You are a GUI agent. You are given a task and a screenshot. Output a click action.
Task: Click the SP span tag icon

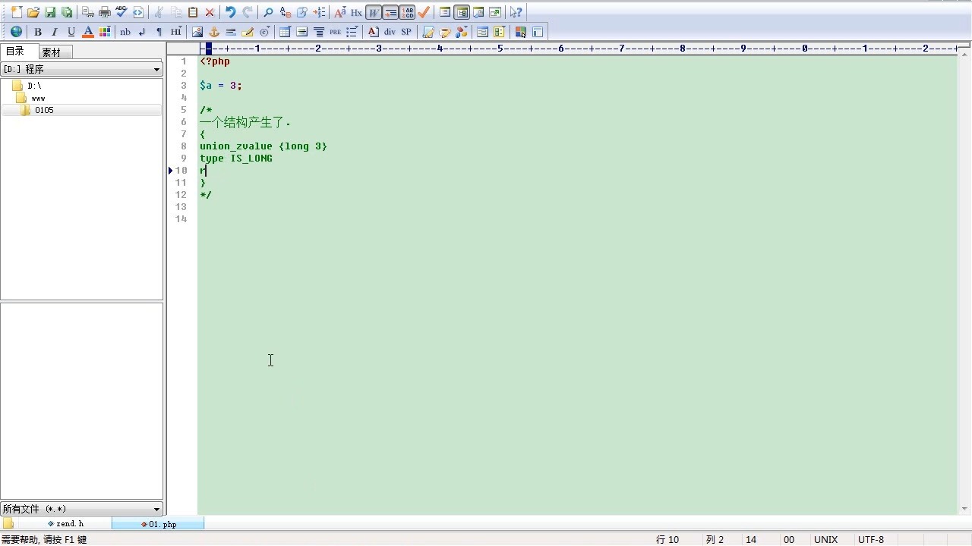tap(406, 32)
